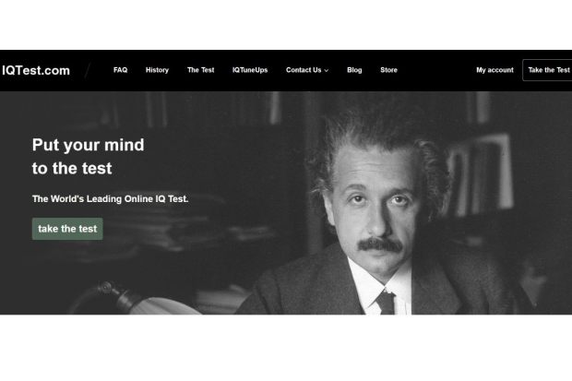The width and height of the screenshot is (572, 381).
Task: Click the green take the test button
Action: coord(67,229)
